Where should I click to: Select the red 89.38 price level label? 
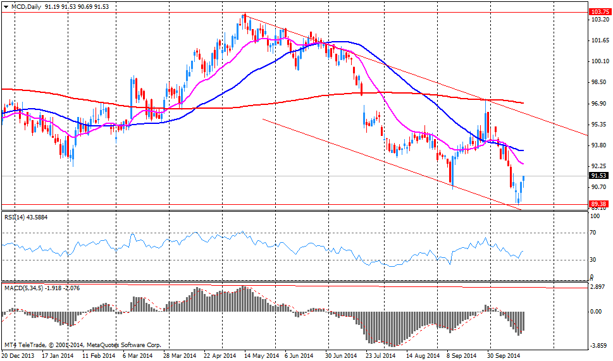[598, 204]
